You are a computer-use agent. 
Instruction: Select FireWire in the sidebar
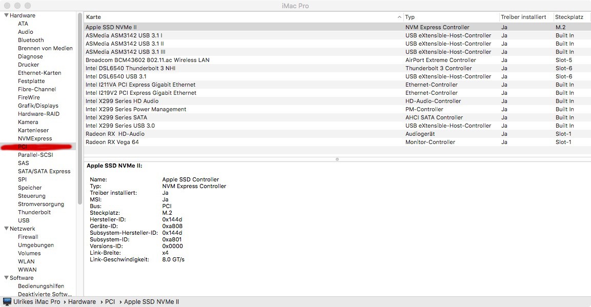29,97
